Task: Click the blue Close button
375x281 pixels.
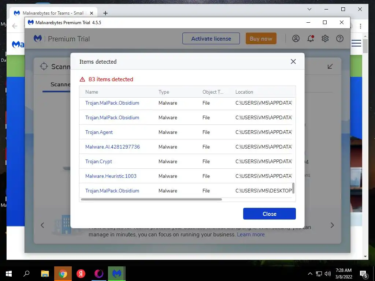Action: pyautogui.click(x=269, y=214)
